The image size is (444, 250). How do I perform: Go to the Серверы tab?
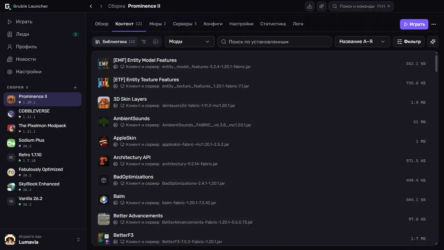click(185, 24)
